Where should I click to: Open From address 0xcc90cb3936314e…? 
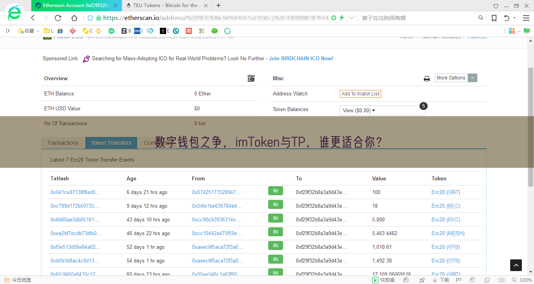216,219
